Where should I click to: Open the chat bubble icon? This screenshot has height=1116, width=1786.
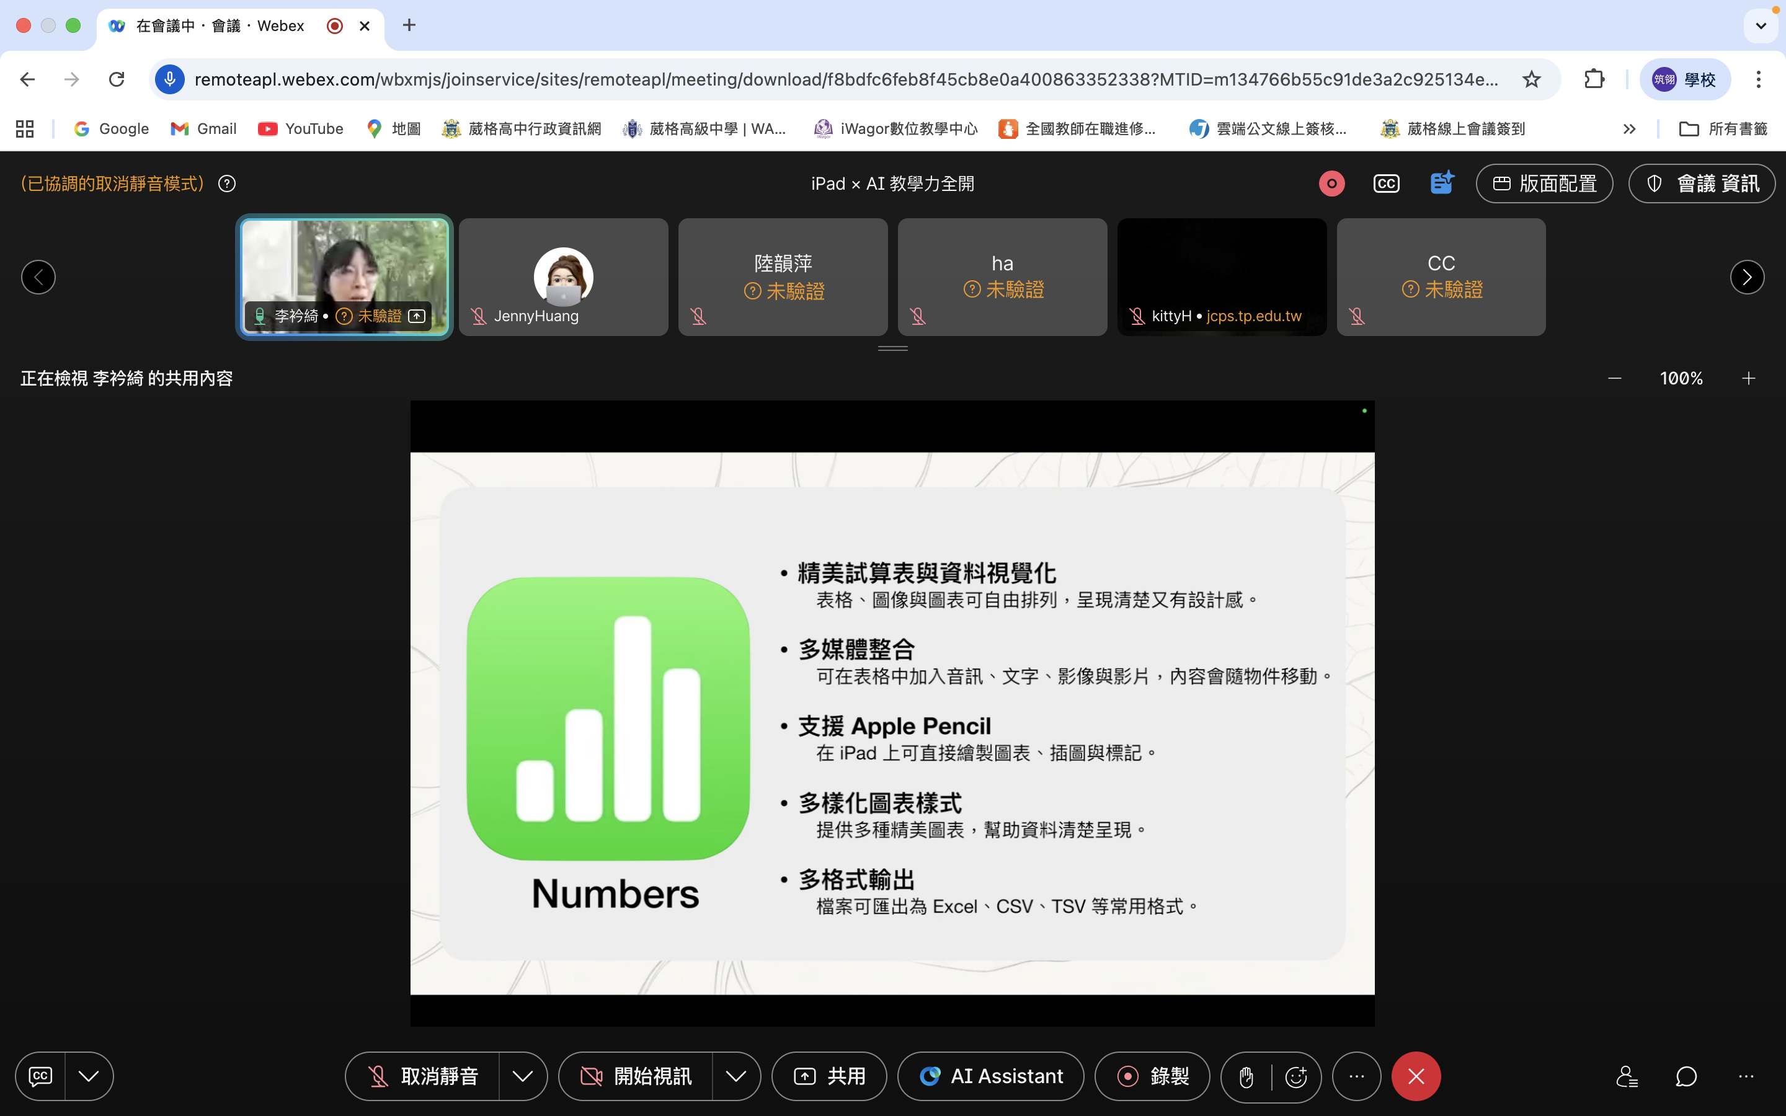coord(1686,1077)
